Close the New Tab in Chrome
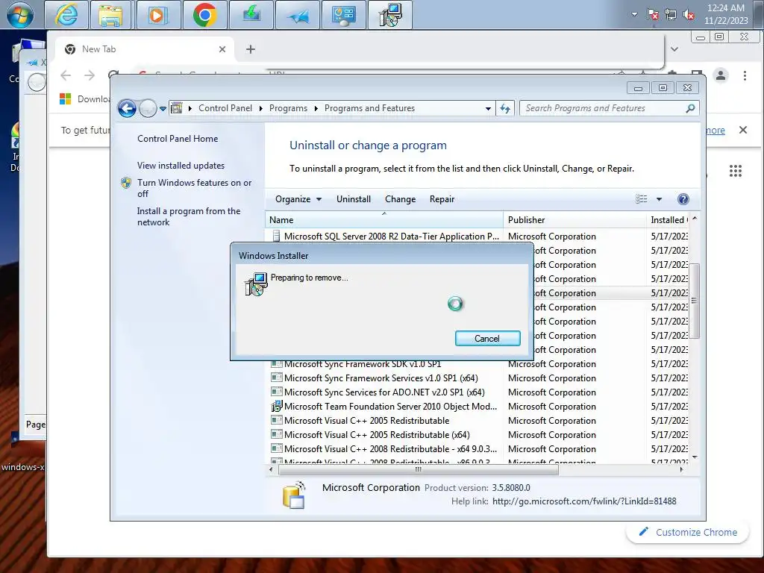The width and height of the screenshot is (764, 573). [222, 49]
